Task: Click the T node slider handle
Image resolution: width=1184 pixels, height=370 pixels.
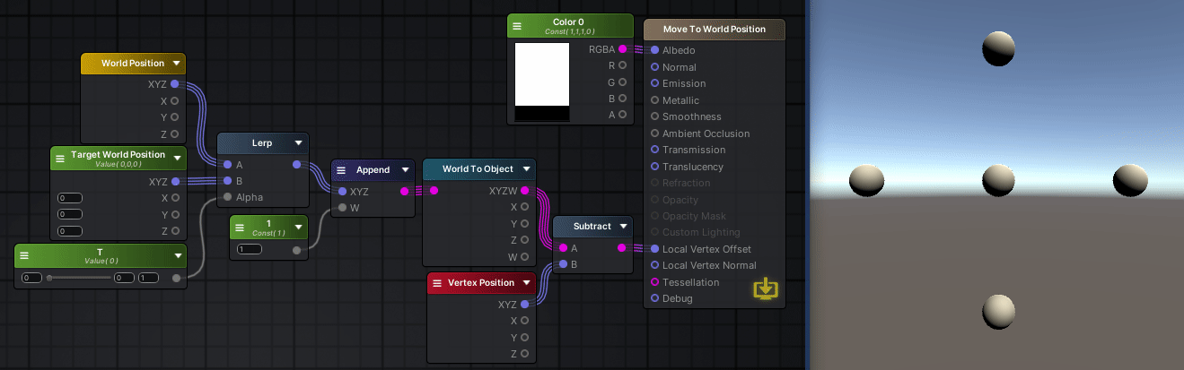Action: [49, 278]
